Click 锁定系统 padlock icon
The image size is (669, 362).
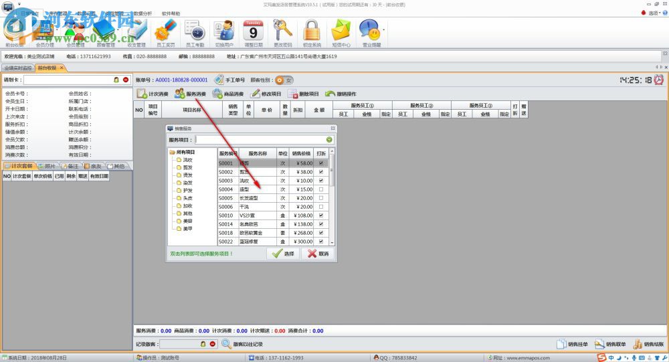click(x=312, y=33)
